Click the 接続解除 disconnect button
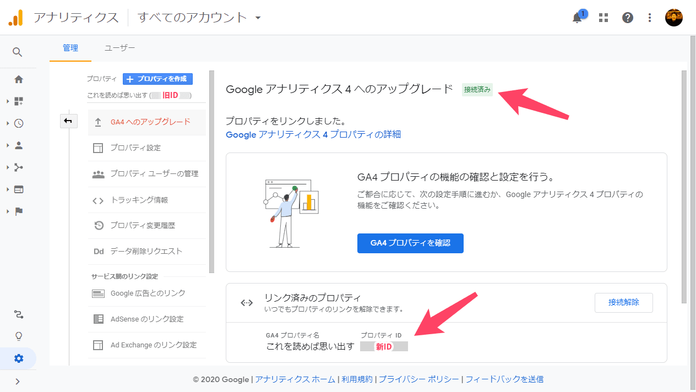Viewport: 696px width, 392px height. [x=624, y=303]
